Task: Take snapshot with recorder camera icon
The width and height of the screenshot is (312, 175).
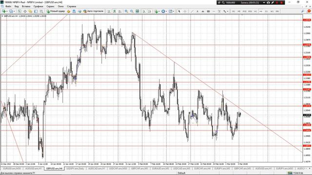Action: coord(268,2)
